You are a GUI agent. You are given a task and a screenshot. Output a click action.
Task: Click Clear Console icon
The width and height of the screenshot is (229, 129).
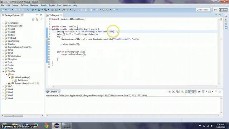coord(182,92)
